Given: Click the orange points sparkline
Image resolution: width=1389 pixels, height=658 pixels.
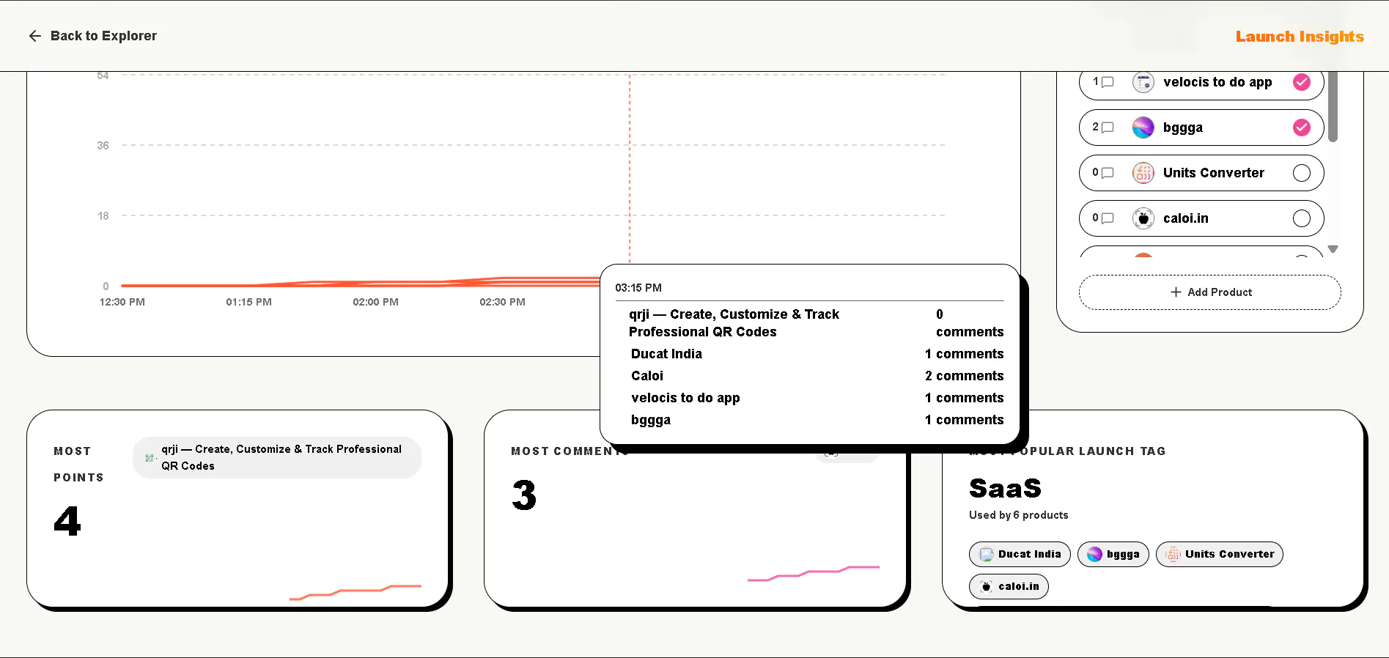Looking at the screenshot, I should click(x=355, y=592).
